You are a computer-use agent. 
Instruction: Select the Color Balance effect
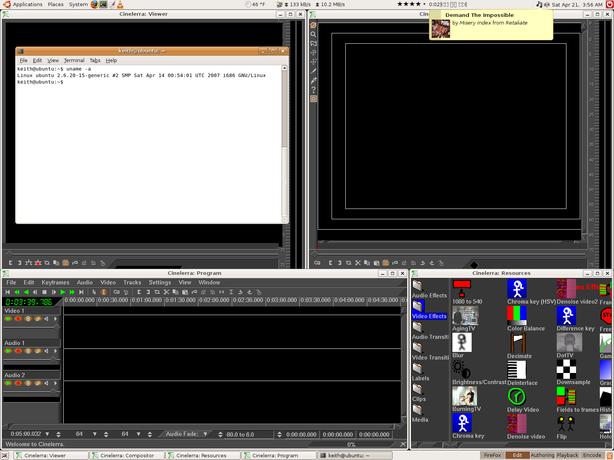point(526,319)
